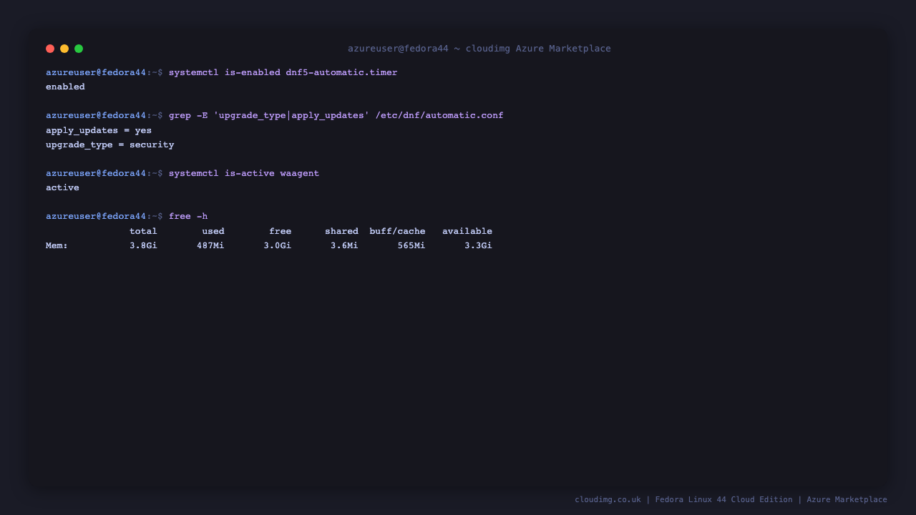The image size is (916, 515).
Task: Click the green maximize window dot
Action: click(79, 49)
